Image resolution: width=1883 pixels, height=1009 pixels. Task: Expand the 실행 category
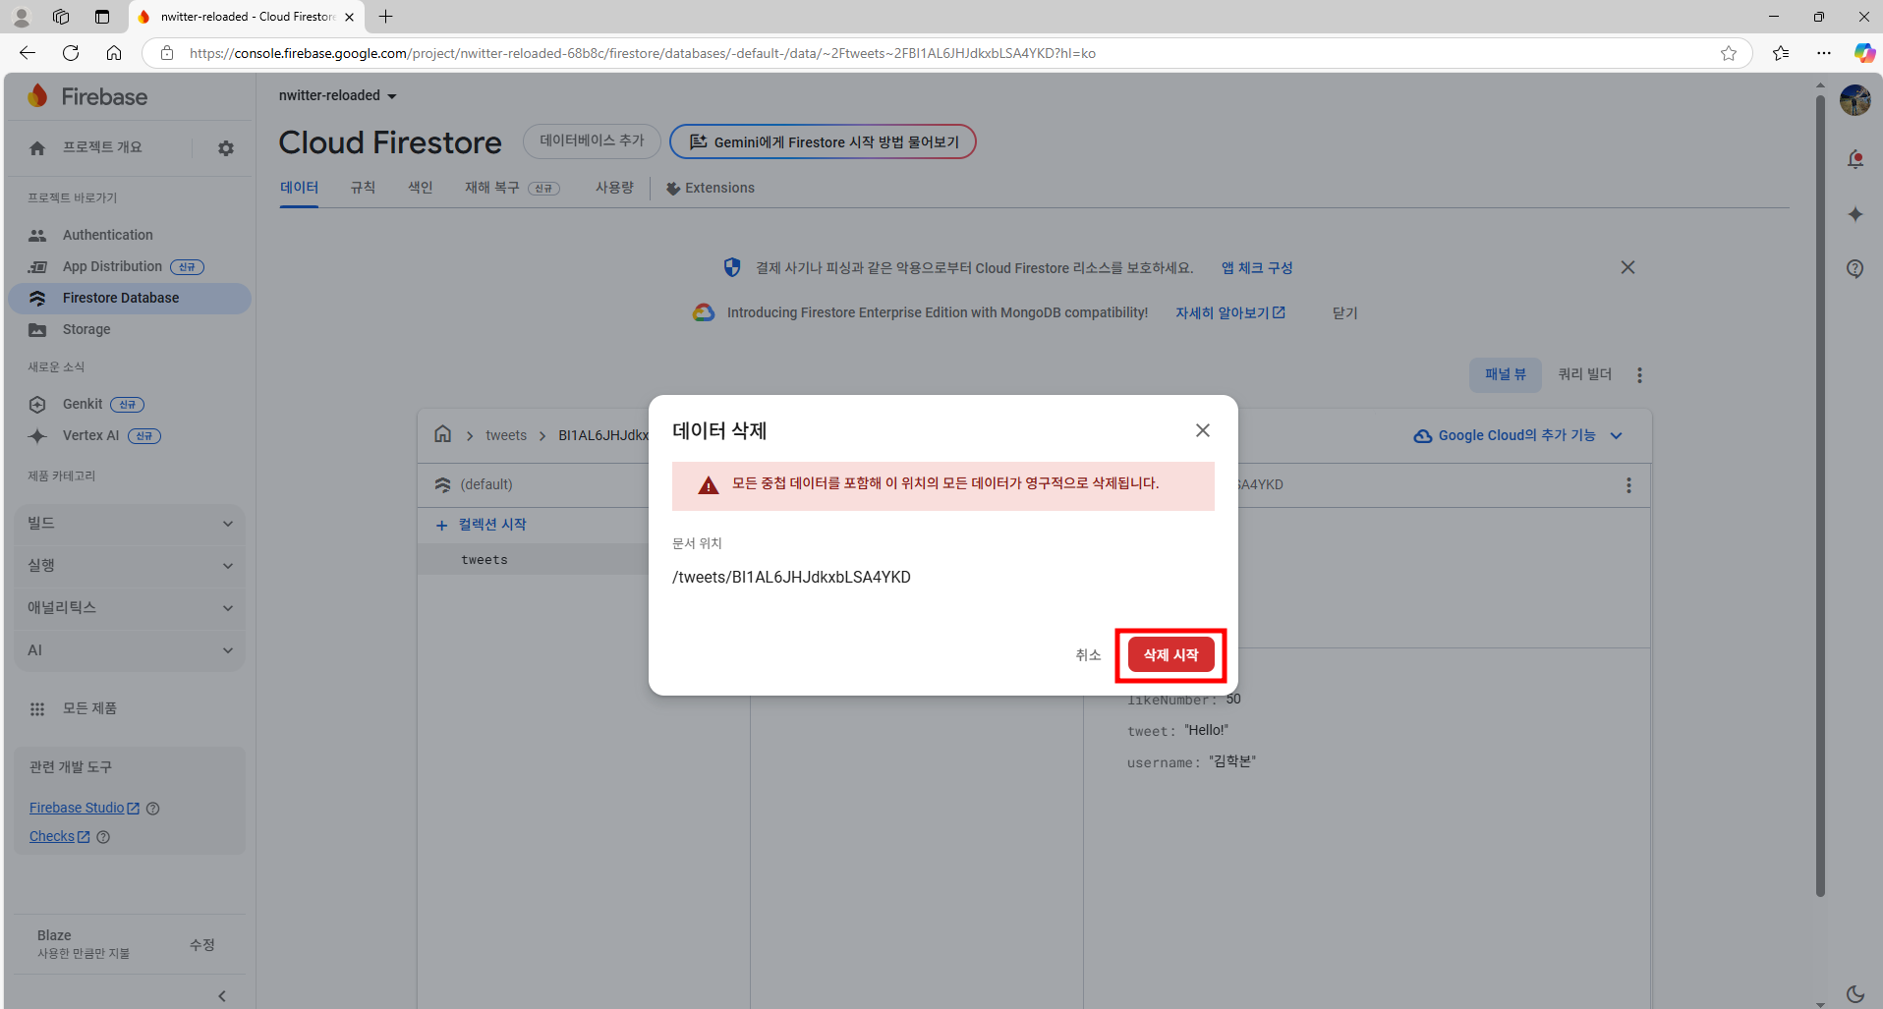[130, 566]
